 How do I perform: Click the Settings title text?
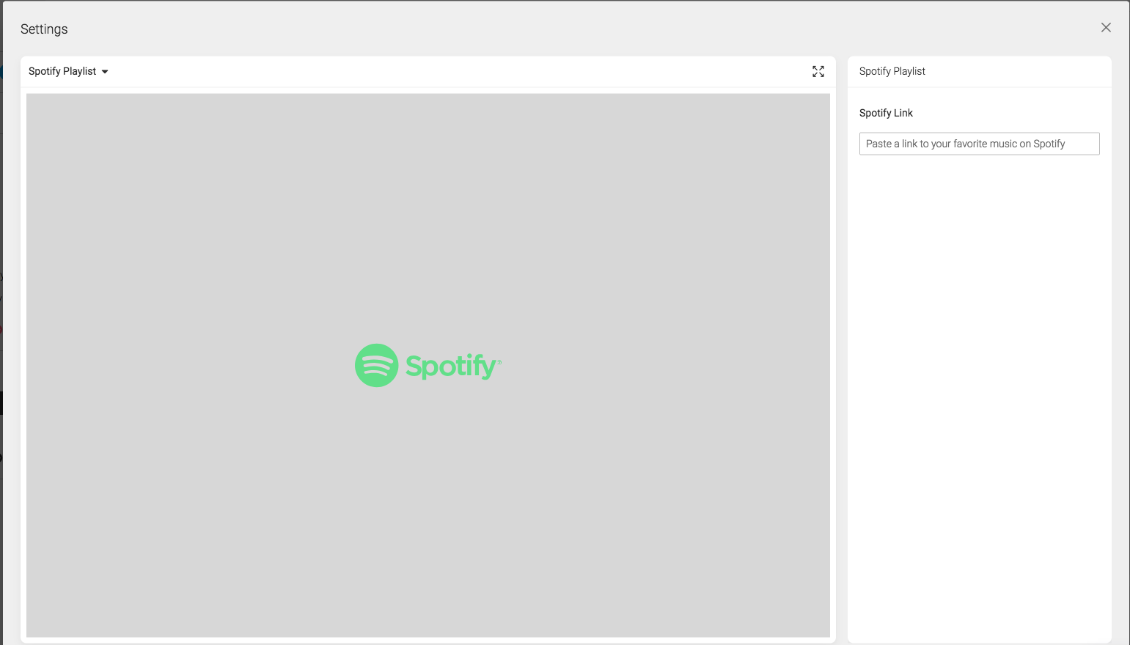click(x=44, y=29)
